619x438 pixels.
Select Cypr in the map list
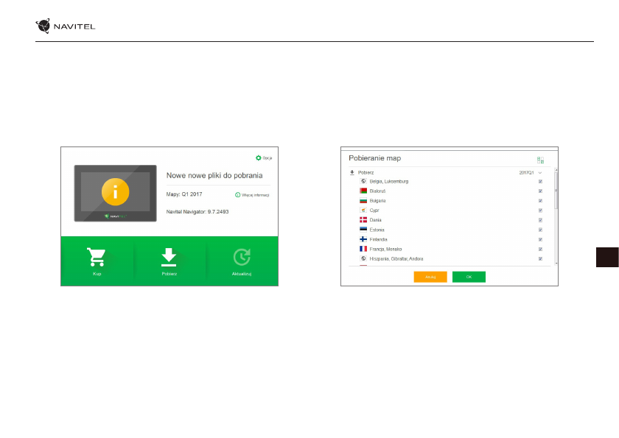pyautogui.click(x=374, y=211)
